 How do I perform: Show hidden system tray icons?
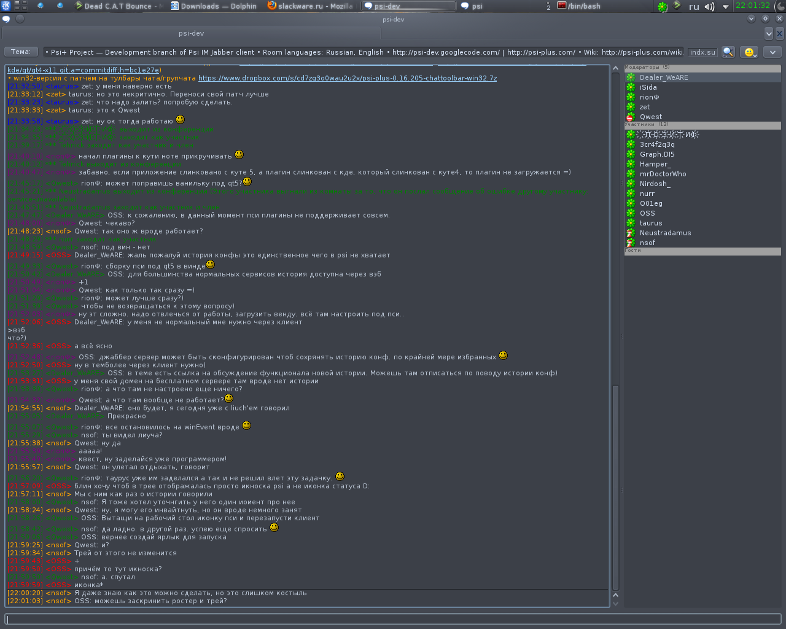[726, 6]
